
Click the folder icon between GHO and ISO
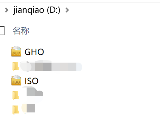coord(16,66)
